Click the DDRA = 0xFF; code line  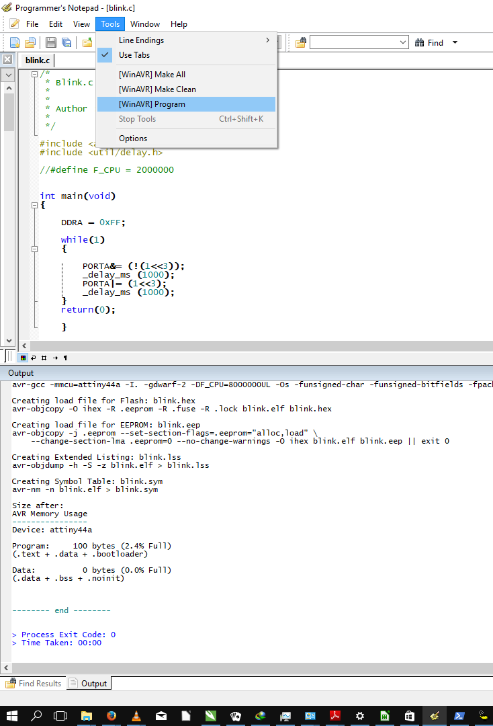93,223
